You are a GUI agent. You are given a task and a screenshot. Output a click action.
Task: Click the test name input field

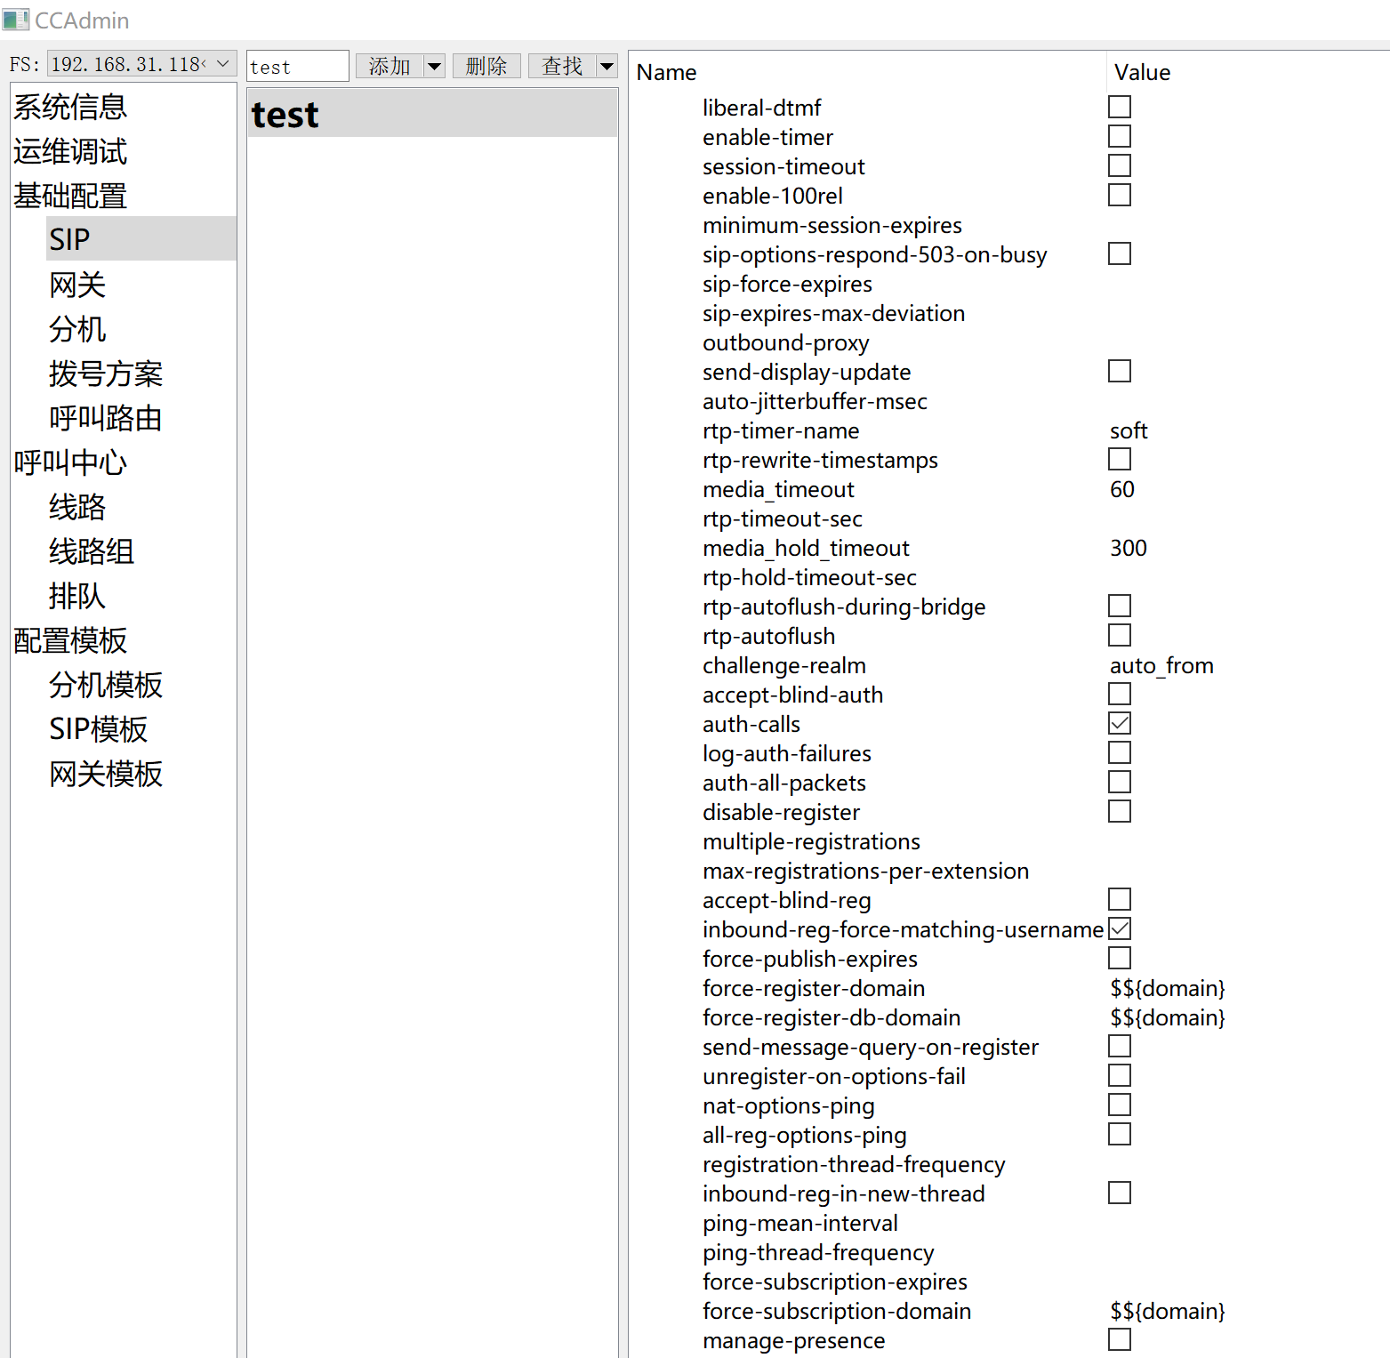[297, 67]
